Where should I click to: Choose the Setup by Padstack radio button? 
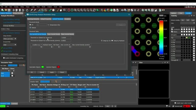[112, 41]
